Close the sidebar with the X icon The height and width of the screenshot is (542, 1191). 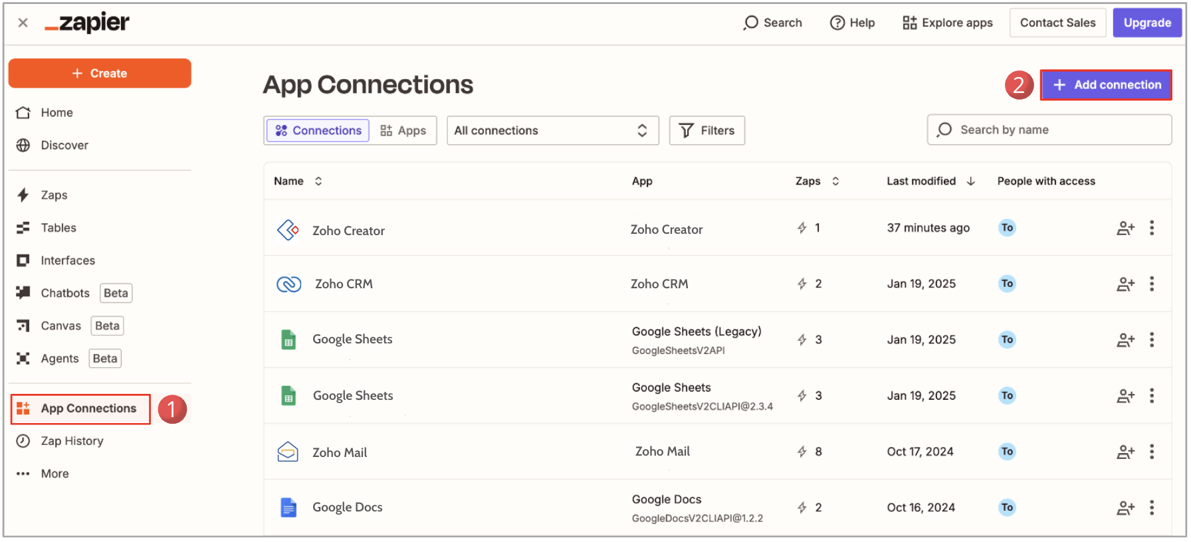pyautogui.click(x=23, y=23)
